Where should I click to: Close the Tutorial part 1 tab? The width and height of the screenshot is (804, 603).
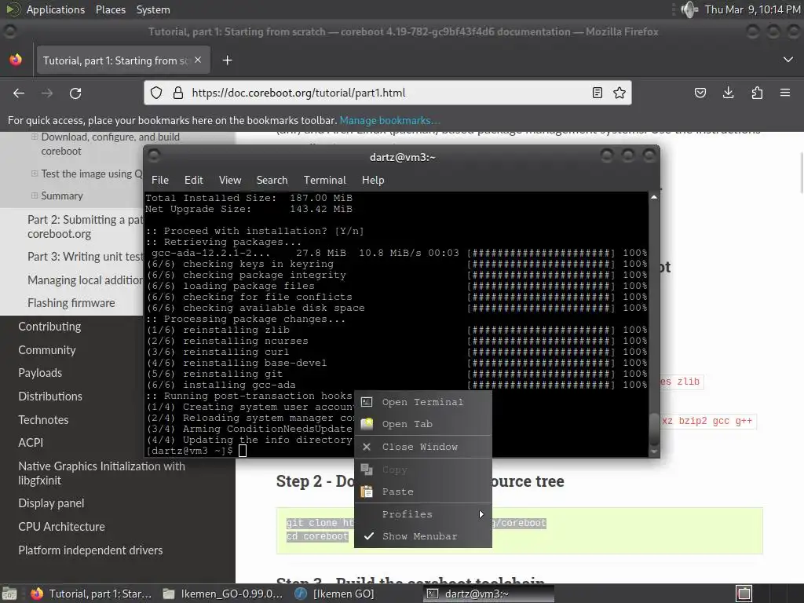198,60
